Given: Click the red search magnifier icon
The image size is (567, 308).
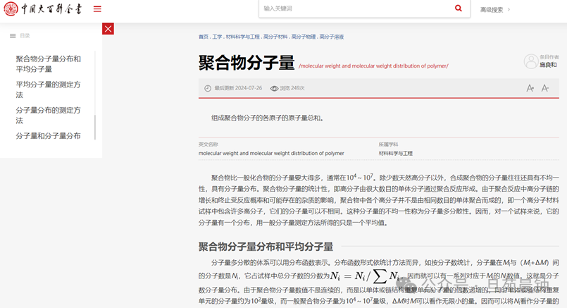Looking at the screenshot, I should (x=458, y=8).
